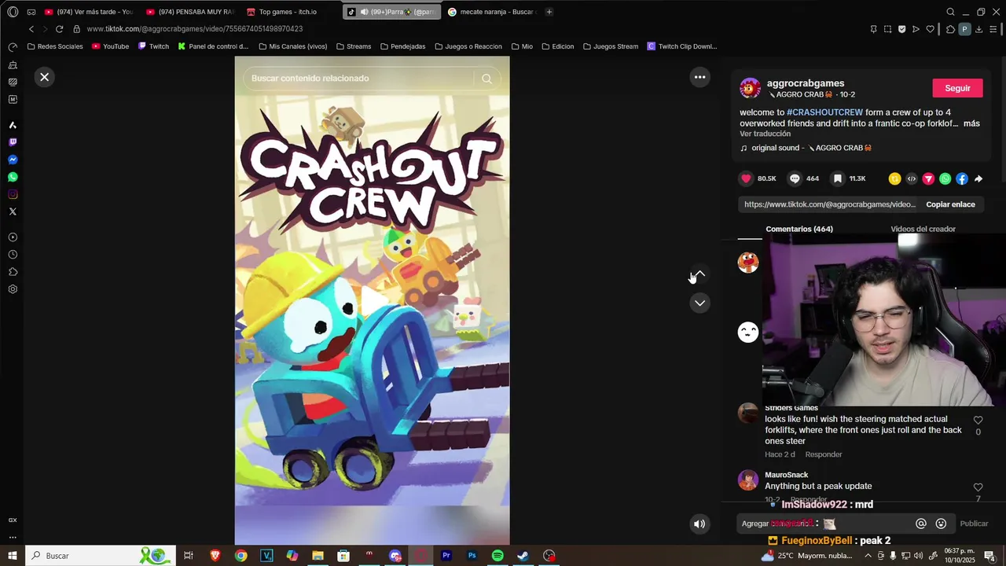Open Opera sidebar settings gear
This screenshot has width=1006, height=566.
(13, 289)
